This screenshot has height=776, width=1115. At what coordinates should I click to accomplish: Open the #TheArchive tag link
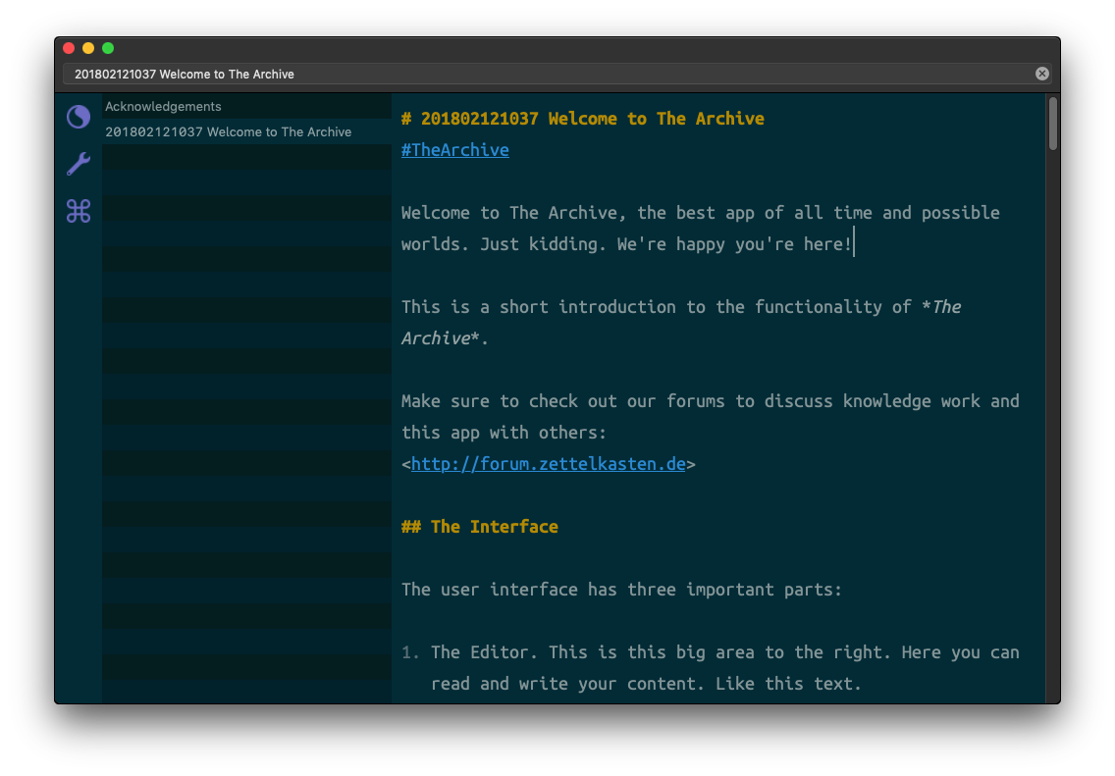[x=455, y=150]
